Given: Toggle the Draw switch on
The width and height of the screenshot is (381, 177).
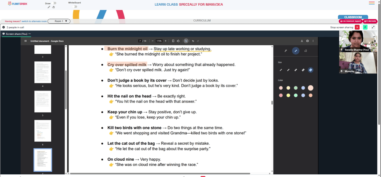Looking at the screenshot, I should point(54,3).
